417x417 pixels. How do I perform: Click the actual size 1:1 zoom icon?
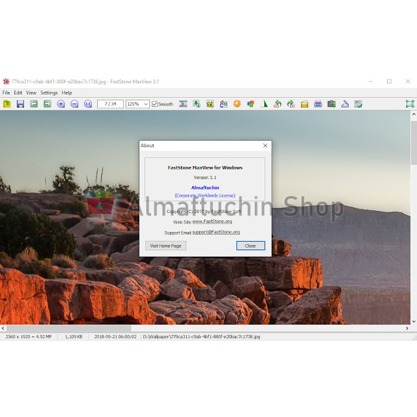click(88, 104)
